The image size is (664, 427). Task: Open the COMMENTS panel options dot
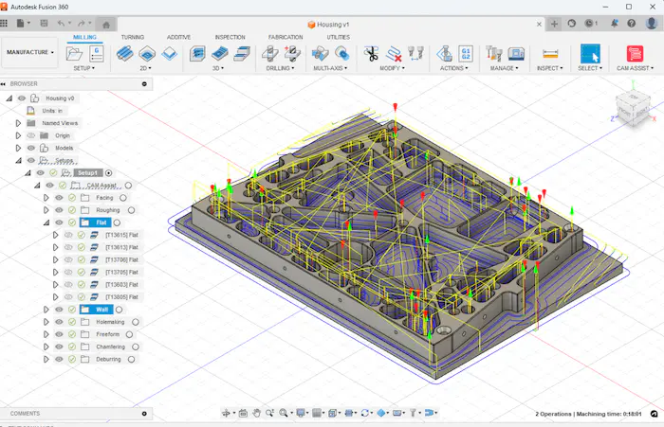144,414
